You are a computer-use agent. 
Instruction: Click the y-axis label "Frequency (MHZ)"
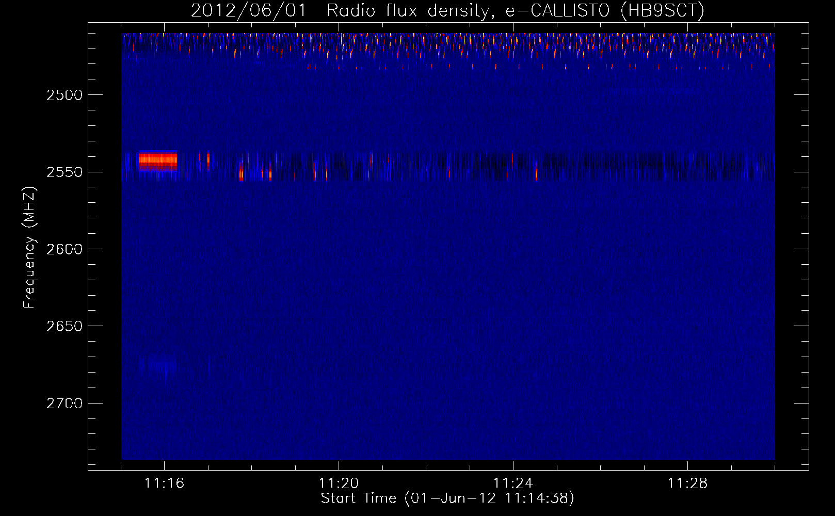(x=29, y=248)
